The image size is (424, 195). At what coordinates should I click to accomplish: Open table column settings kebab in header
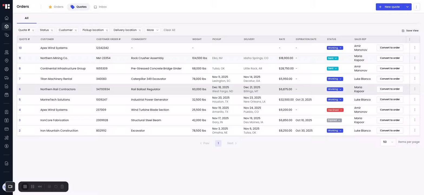coord(409,39)
